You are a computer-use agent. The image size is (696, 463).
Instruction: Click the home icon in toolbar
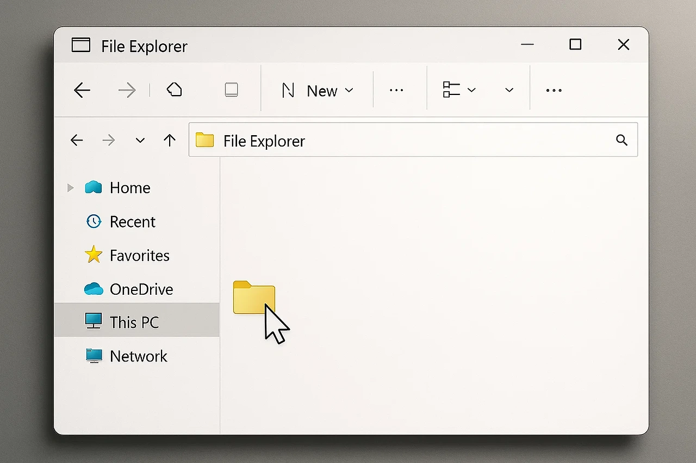pos(174,90)
